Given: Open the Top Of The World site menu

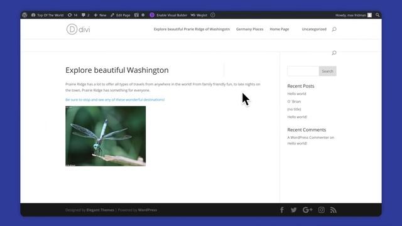Looking at the screenshot, I should (x=48, y=15).
